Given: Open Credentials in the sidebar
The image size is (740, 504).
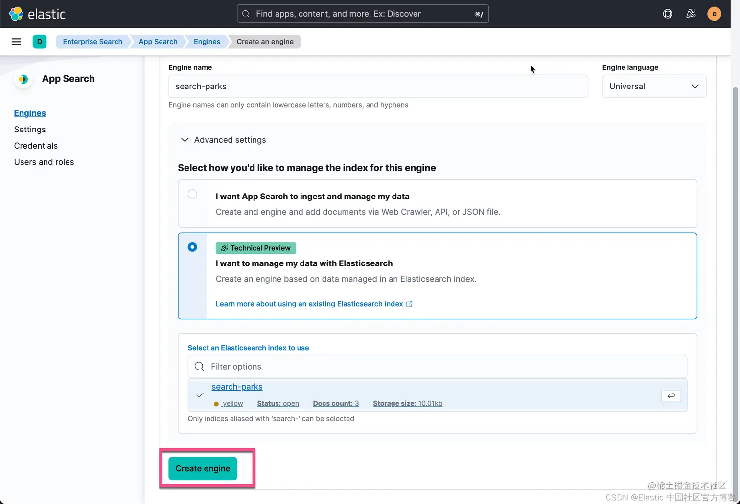Looking at the screenshot, I should (36, 146).
